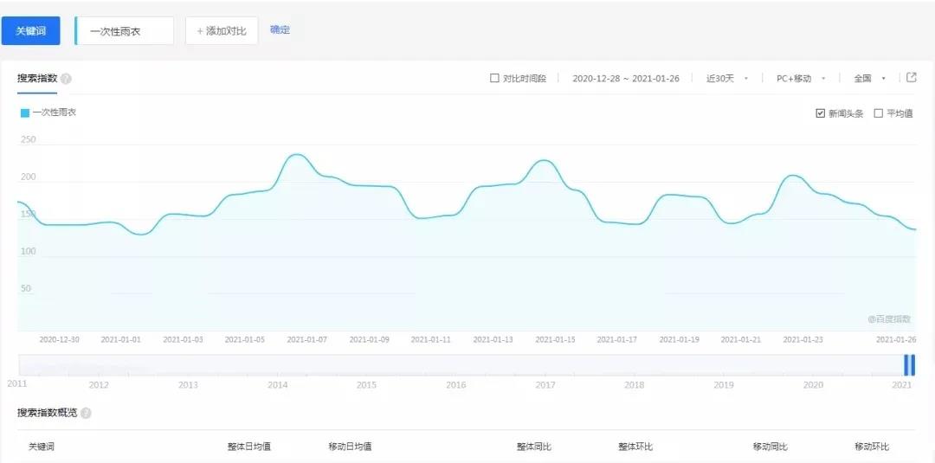Click the 移动日均值 column header
The width and height of the screenshot is (935, 463).
click(350, 447)
